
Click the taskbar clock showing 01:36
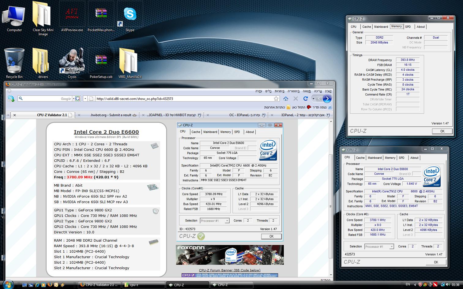[455, 285]
